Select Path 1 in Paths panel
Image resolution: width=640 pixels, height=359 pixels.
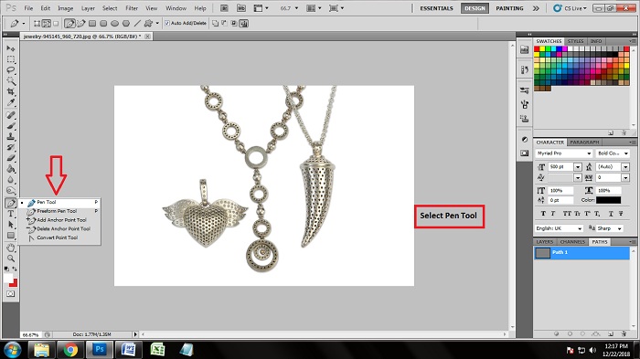pyautogui.click(x=581, y=252)
